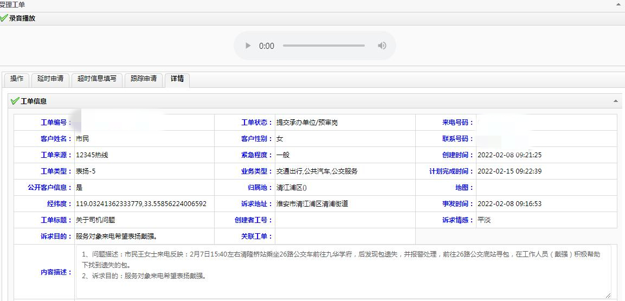The width and height of the screenshot is (625, 301).
Task: Click the 内容描述 textarea resize handle
Action: point(608,296)
